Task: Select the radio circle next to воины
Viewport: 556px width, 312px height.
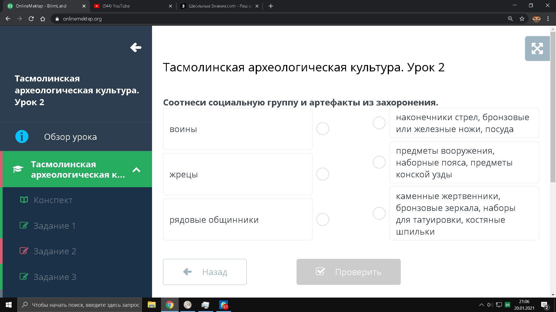Action: click(323, 129)
